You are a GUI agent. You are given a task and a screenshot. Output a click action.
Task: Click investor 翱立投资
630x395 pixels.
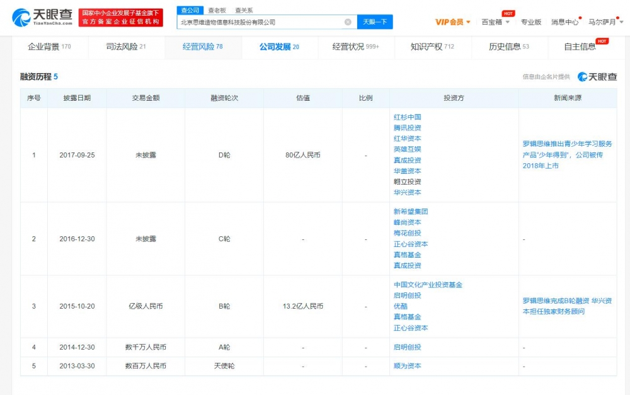point(408,182)
